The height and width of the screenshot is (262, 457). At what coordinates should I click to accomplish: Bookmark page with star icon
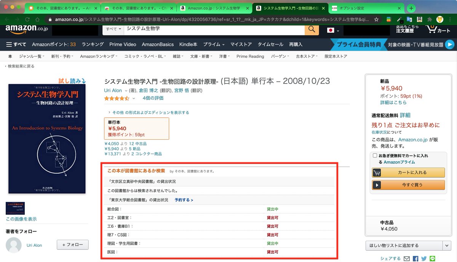click(376, 19)
